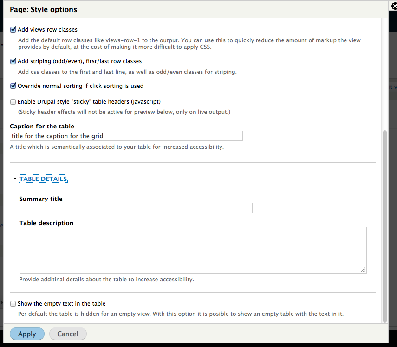The image size is (397, 347).
Task: Focus the Caption for the table field
Action: coord(126,136)
